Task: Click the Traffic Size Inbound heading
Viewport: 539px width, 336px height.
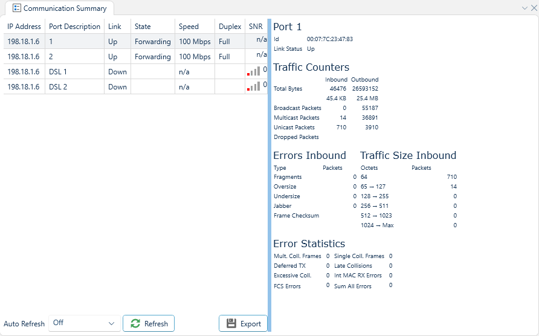Action: [408, 155]
